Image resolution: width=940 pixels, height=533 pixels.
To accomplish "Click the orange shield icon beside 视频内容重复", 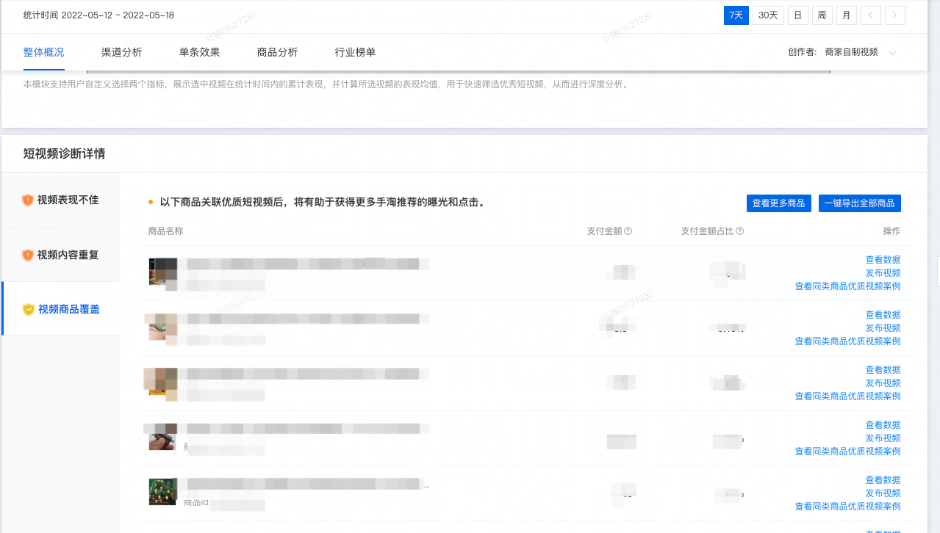I will click(28, 255).
